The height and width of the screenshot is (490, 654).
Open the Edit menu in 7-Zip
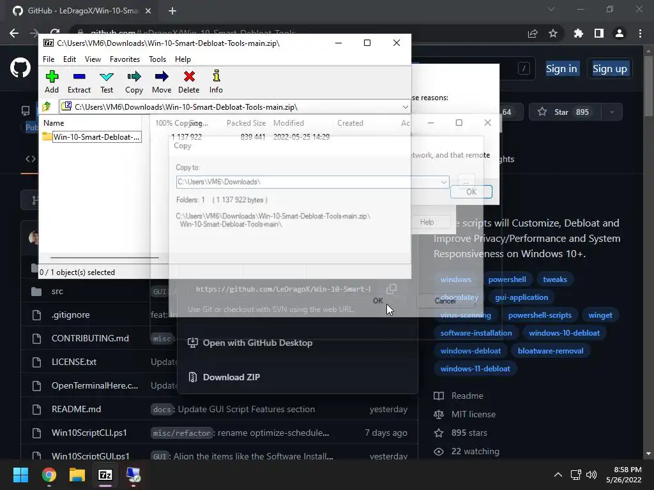pos(69,59)
